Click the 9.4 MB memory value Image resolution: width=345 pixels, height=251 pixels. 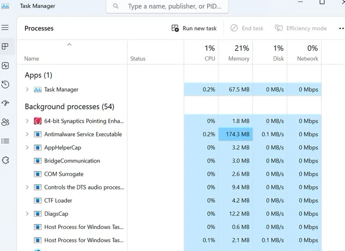click(241, 187)
